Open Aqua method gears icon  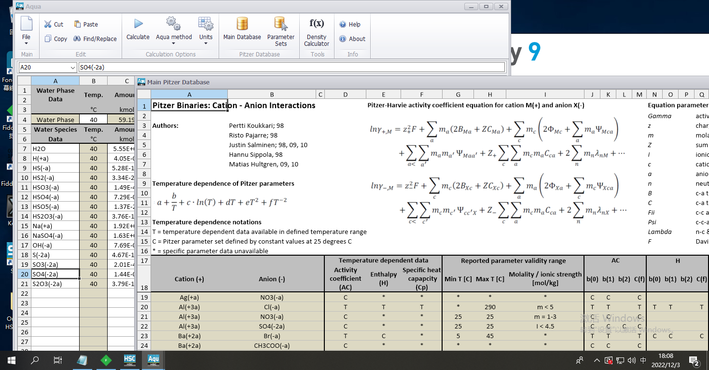click(173, 23)
